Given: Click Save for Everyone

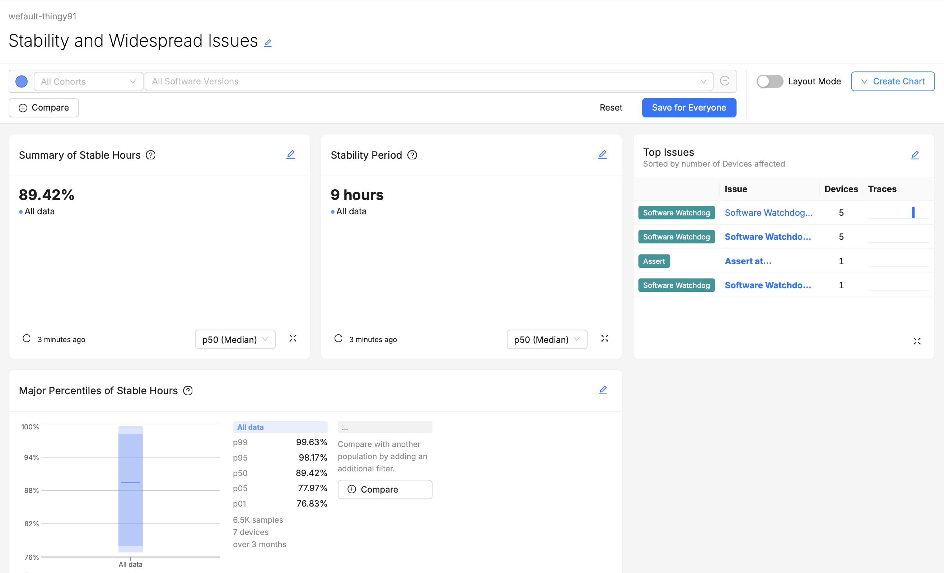Looking at the screenshot, I should pyautogui.click(x=688, y=107).
